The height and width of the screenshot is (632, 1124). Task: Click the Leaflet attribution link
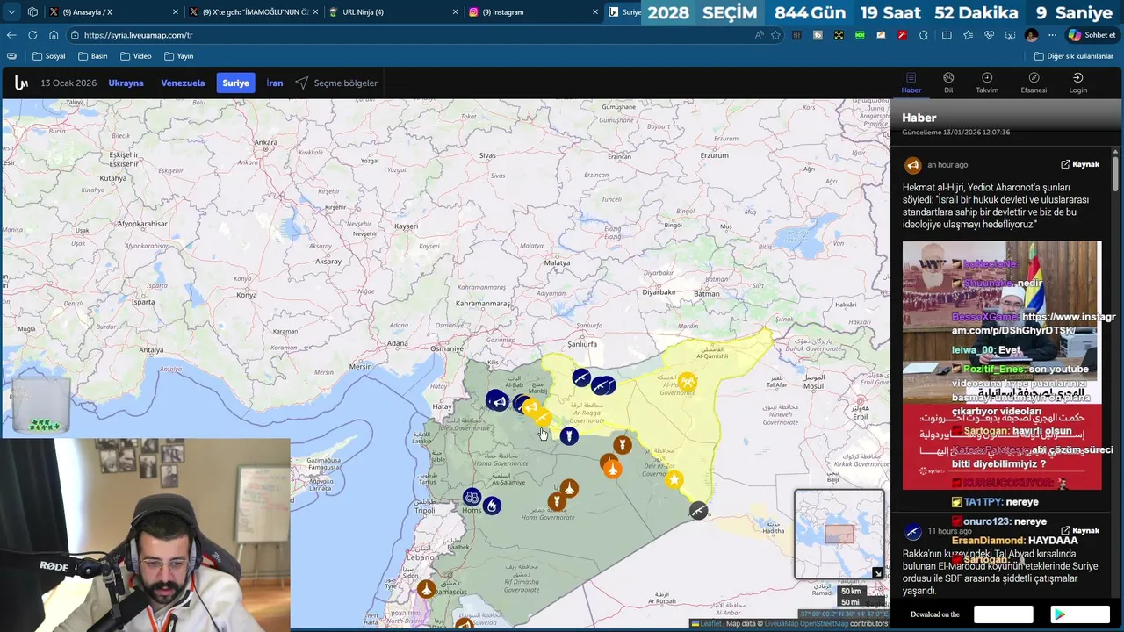click(710, 624)
